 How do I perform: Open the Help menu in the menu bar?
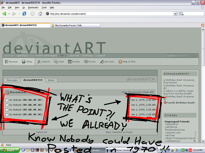(x=52, y=7)
